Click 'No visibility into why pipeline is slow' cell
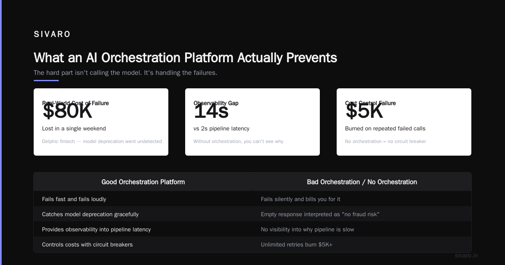This screenshot has height=265, width=505. coord(362,229)
